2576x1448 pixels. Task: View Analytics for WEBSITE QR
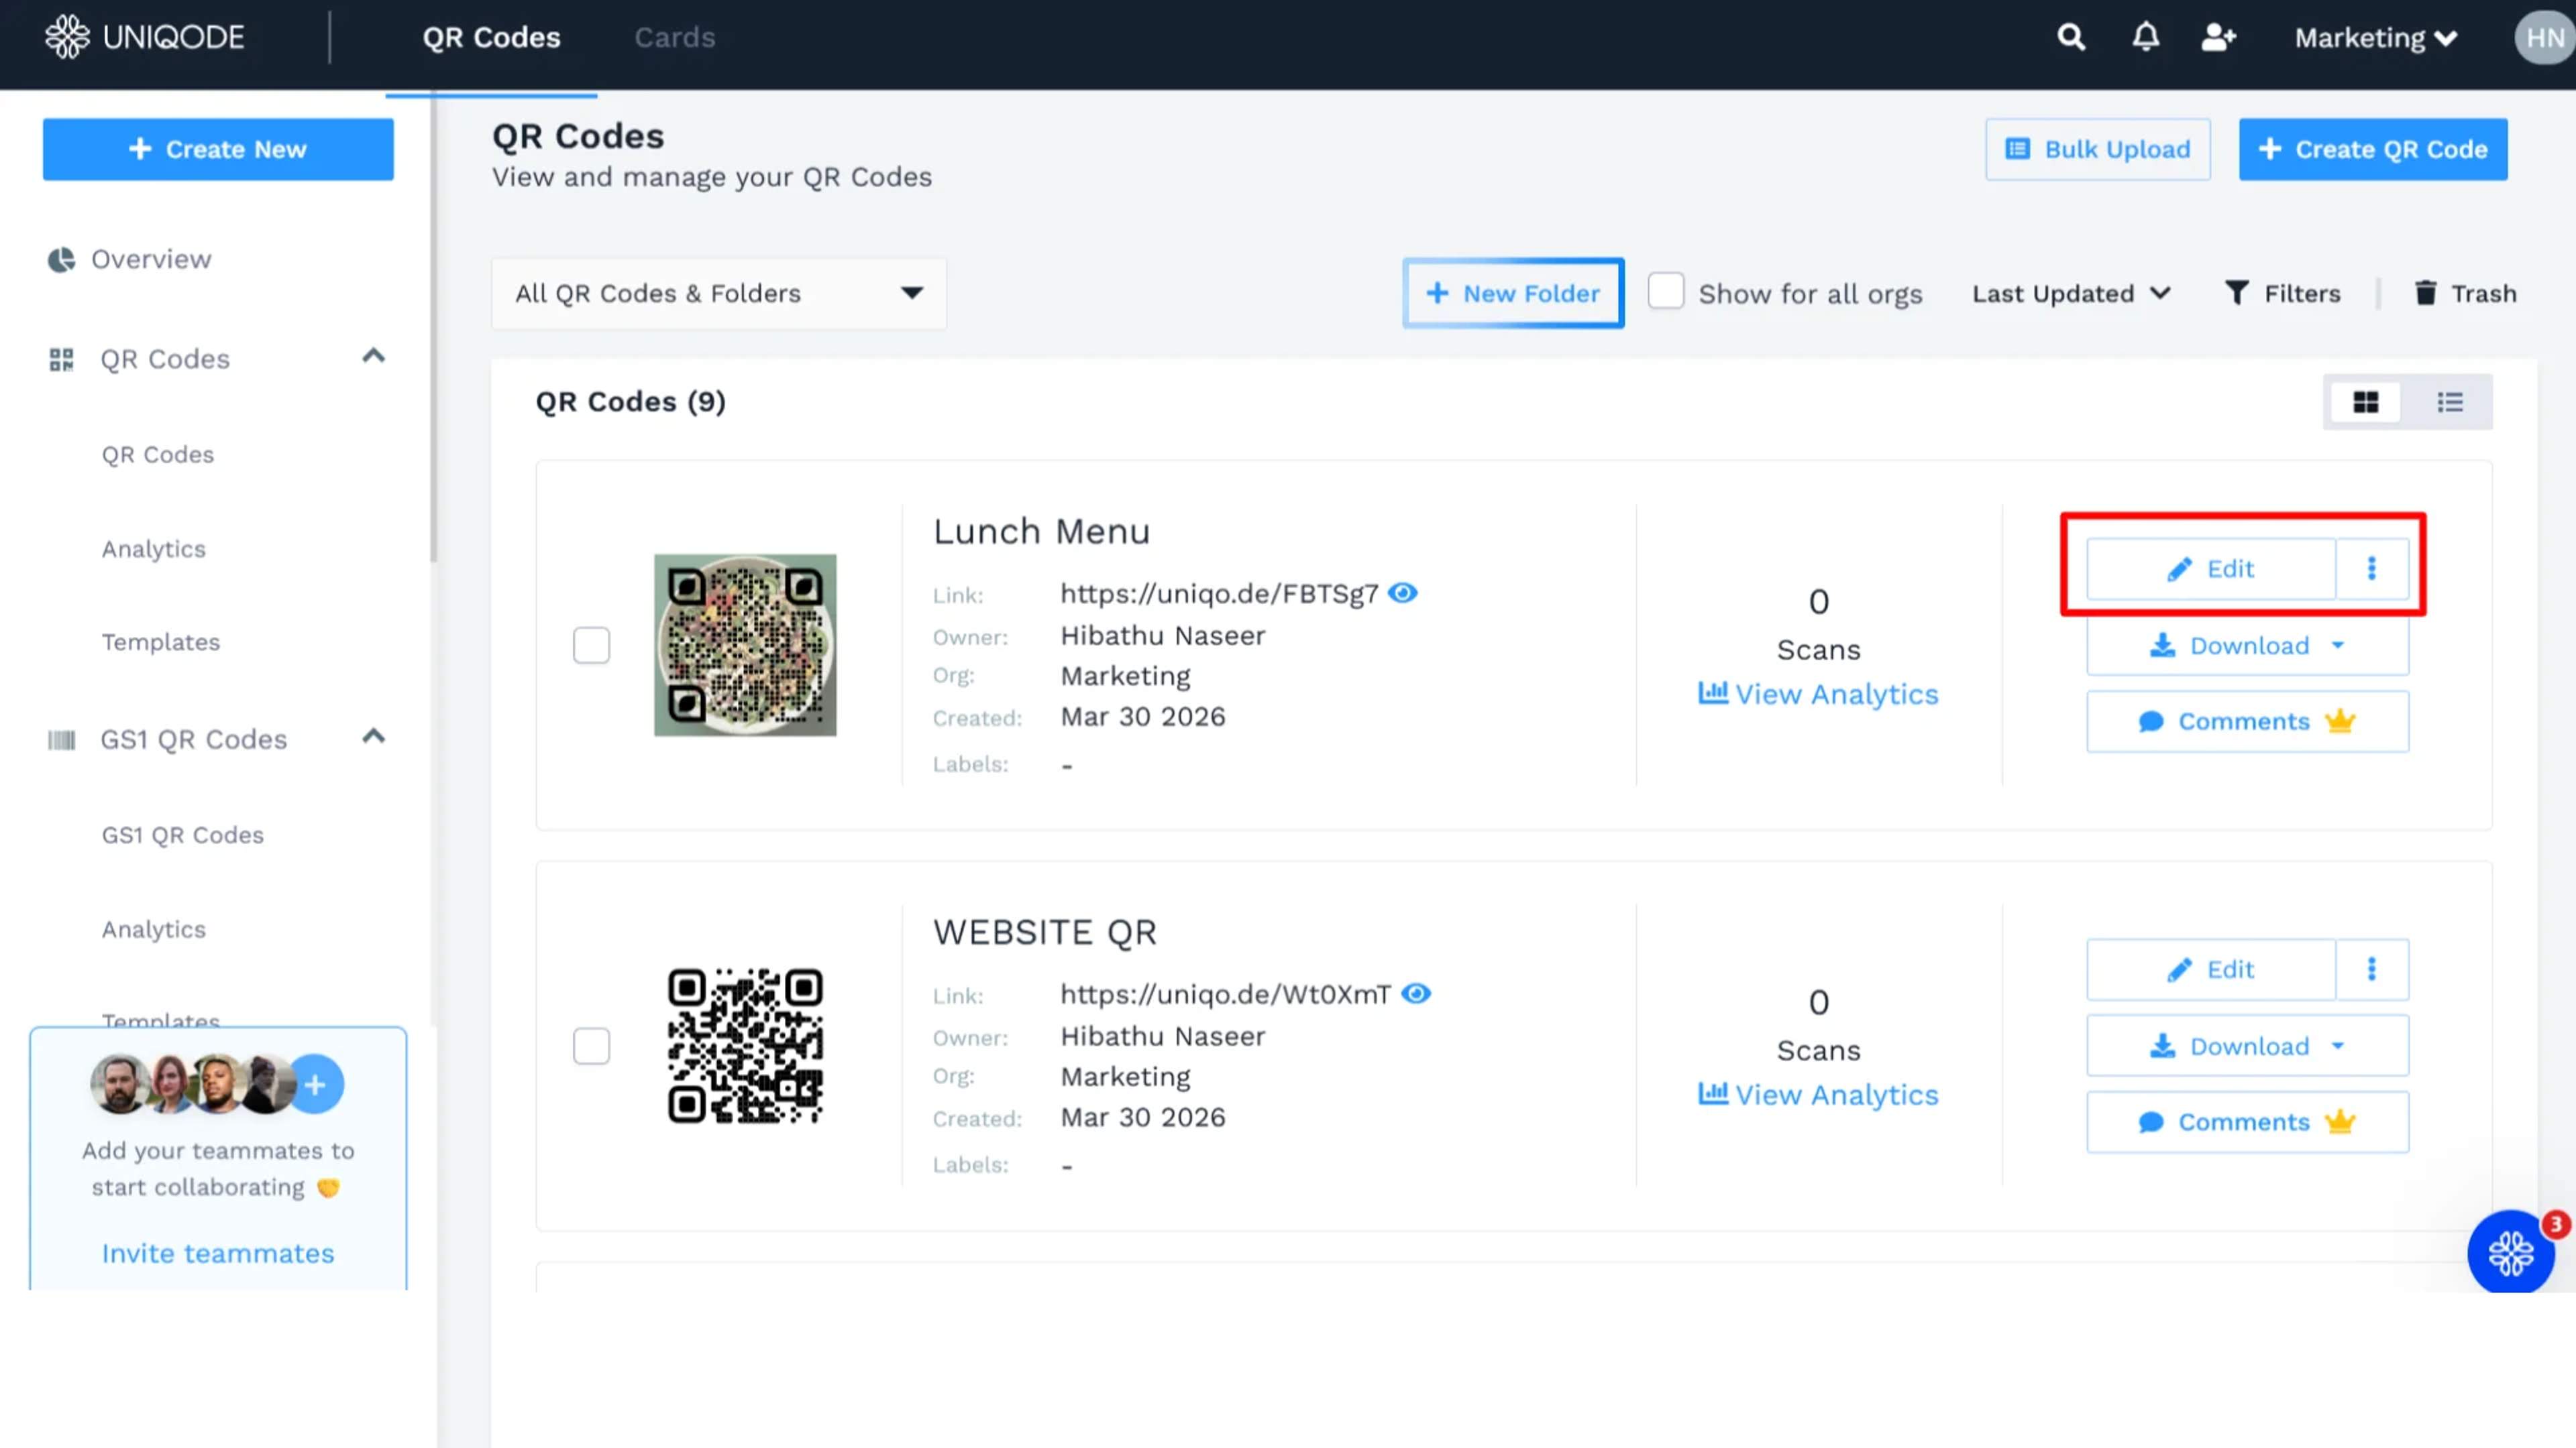[1818, 1095]
